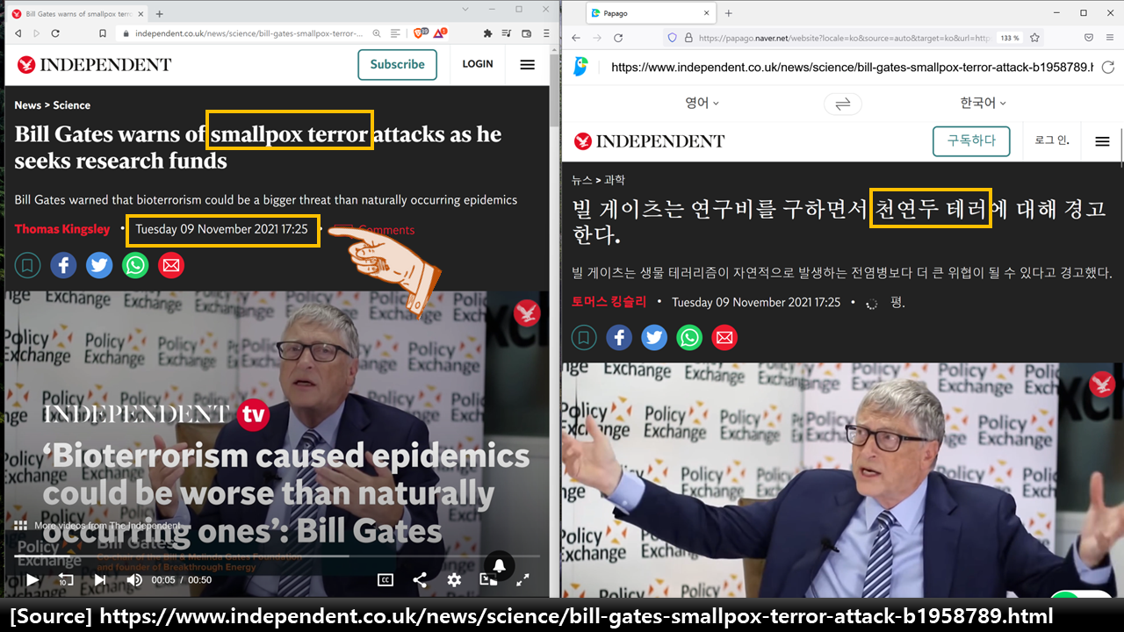Open the zoom magnifier in Brave address bar
The width and height of the screenshot is (1124, 632).
pos(377,33)
